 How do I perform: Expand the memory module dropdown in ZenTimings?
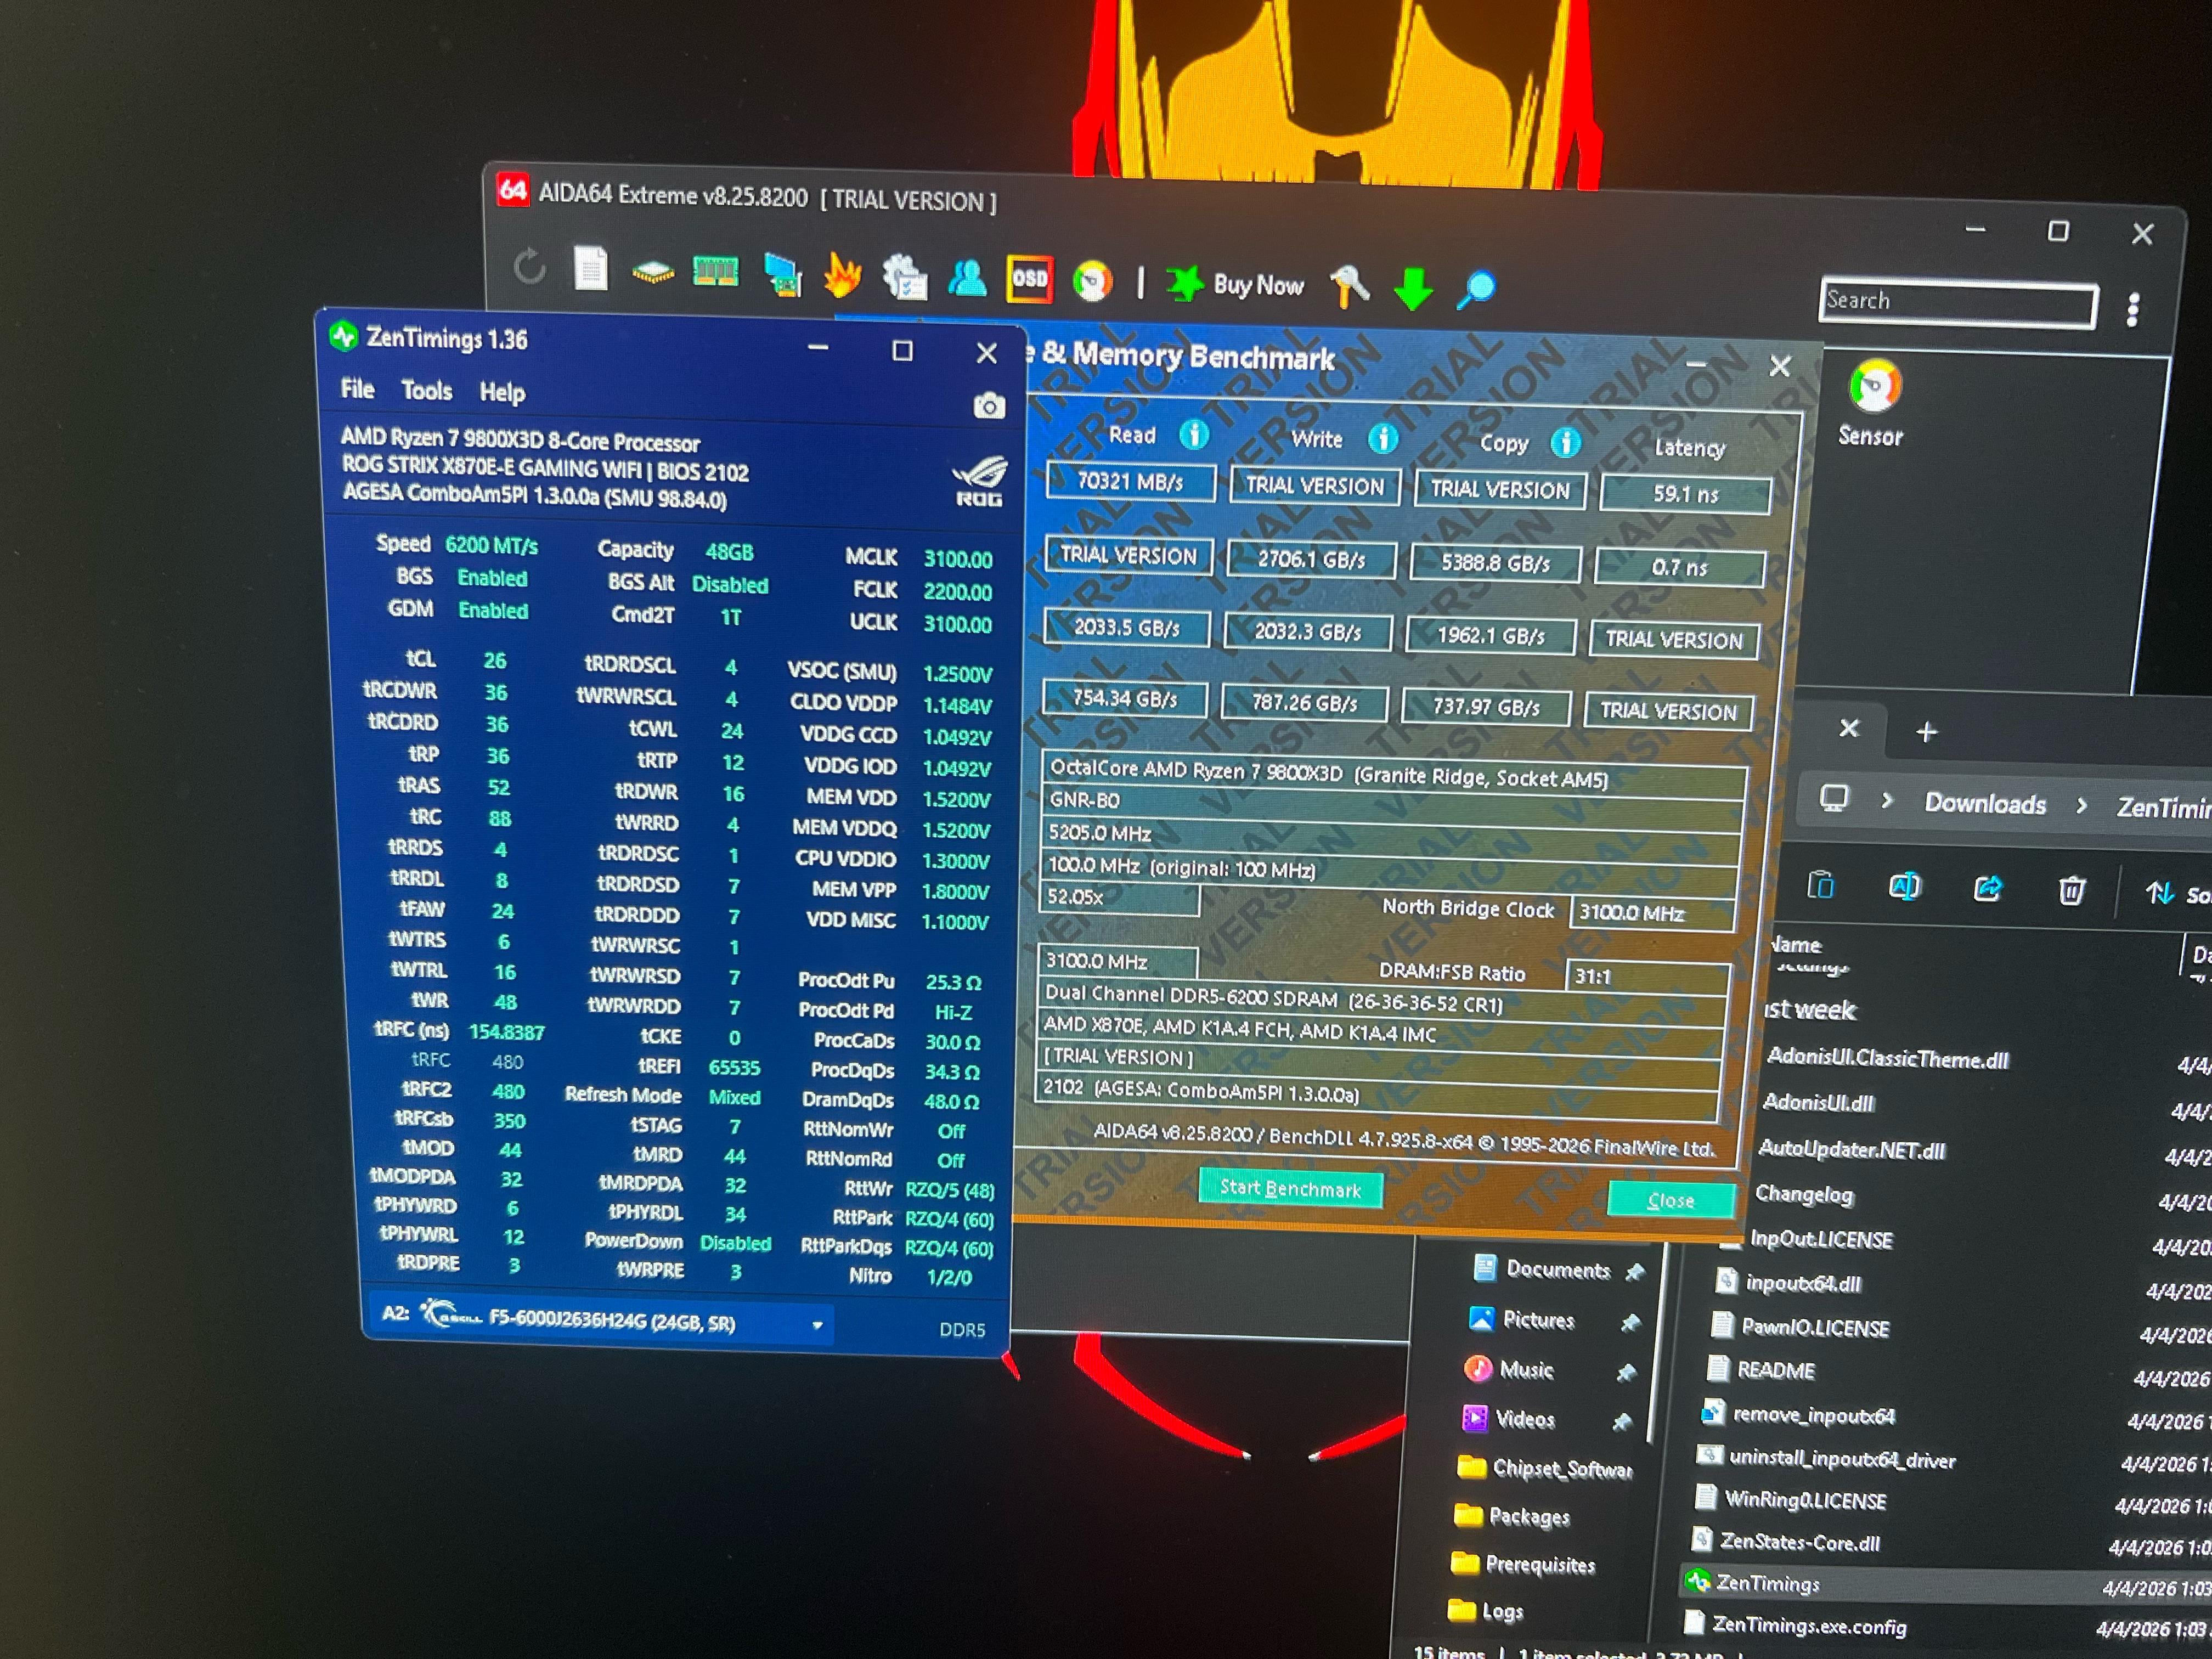click(817, 1325)
